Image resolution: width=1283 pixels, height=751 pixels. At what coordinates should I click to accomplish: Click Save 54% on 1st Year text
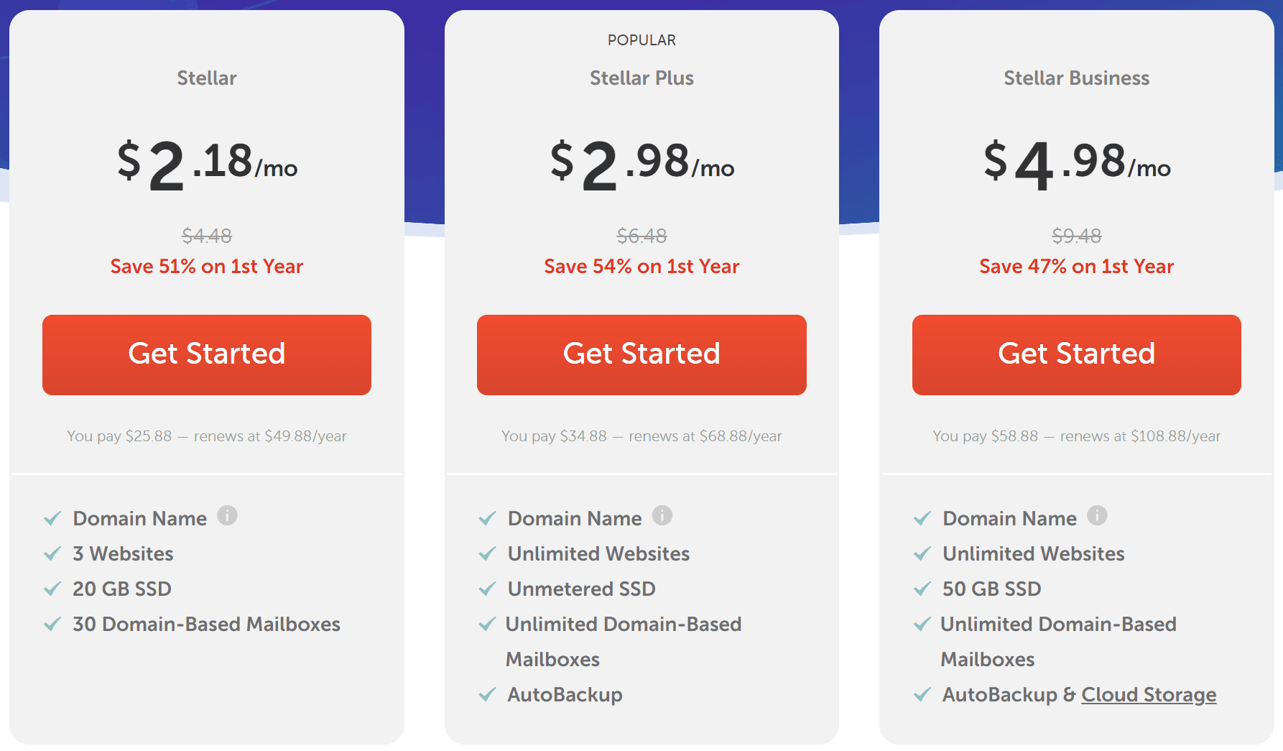(x=641, y=266)
